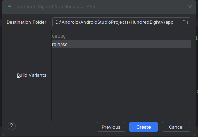Click the Build Variants label
This screenshot has width=198, height=137.
click(x=32, y=75)
